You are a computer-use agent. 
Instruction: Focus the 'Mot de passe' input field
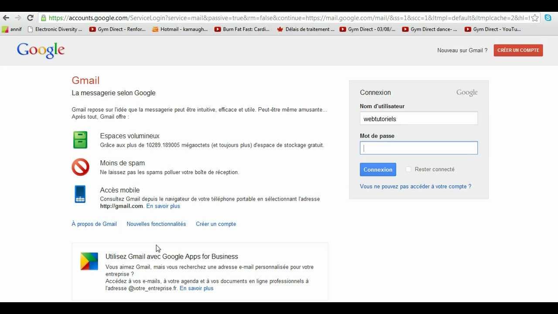point(419,148)
